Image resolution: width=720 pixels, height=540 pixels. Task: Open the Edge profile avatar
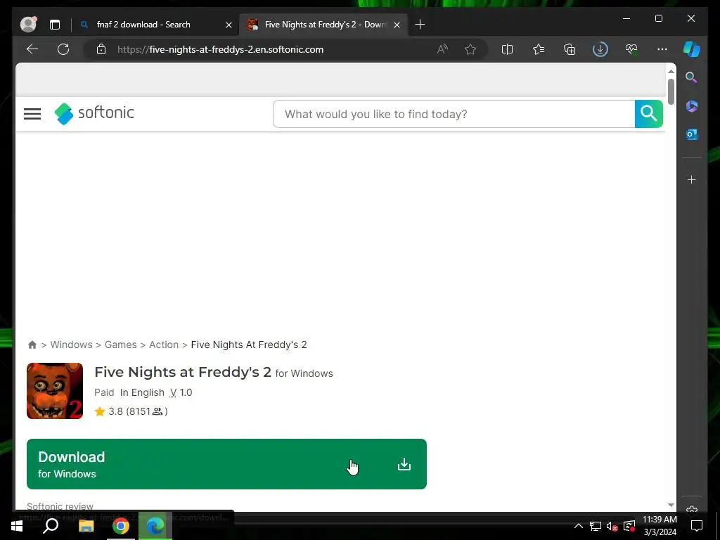28,25
